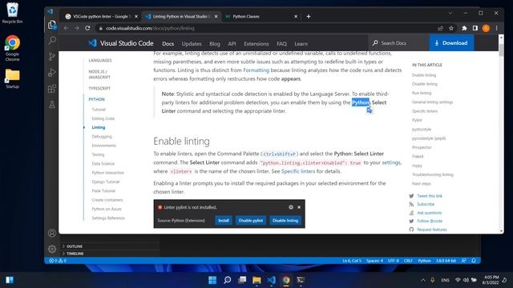
Task: Go forward in Chrome
Action: pos(77,29)
